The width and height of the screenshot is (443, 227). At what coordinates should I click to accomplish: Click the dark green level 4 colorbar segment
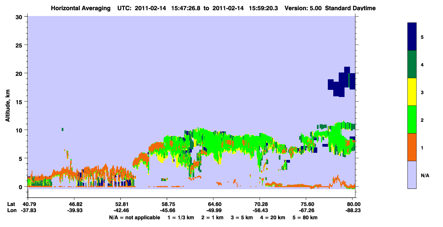click(412, 64)
